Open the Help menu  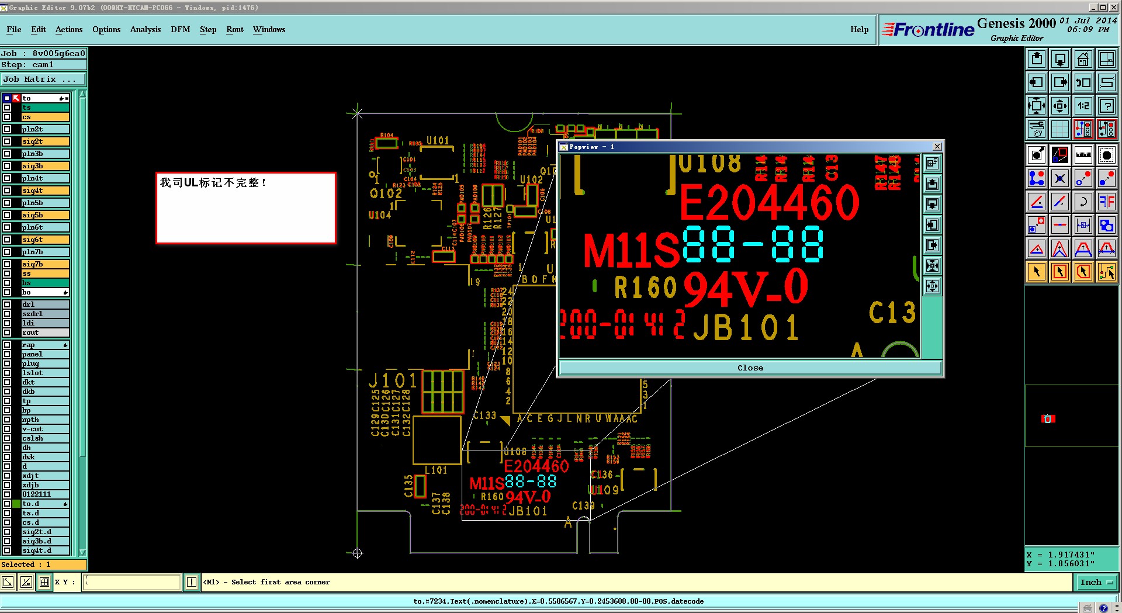click(x=860, y=29)
